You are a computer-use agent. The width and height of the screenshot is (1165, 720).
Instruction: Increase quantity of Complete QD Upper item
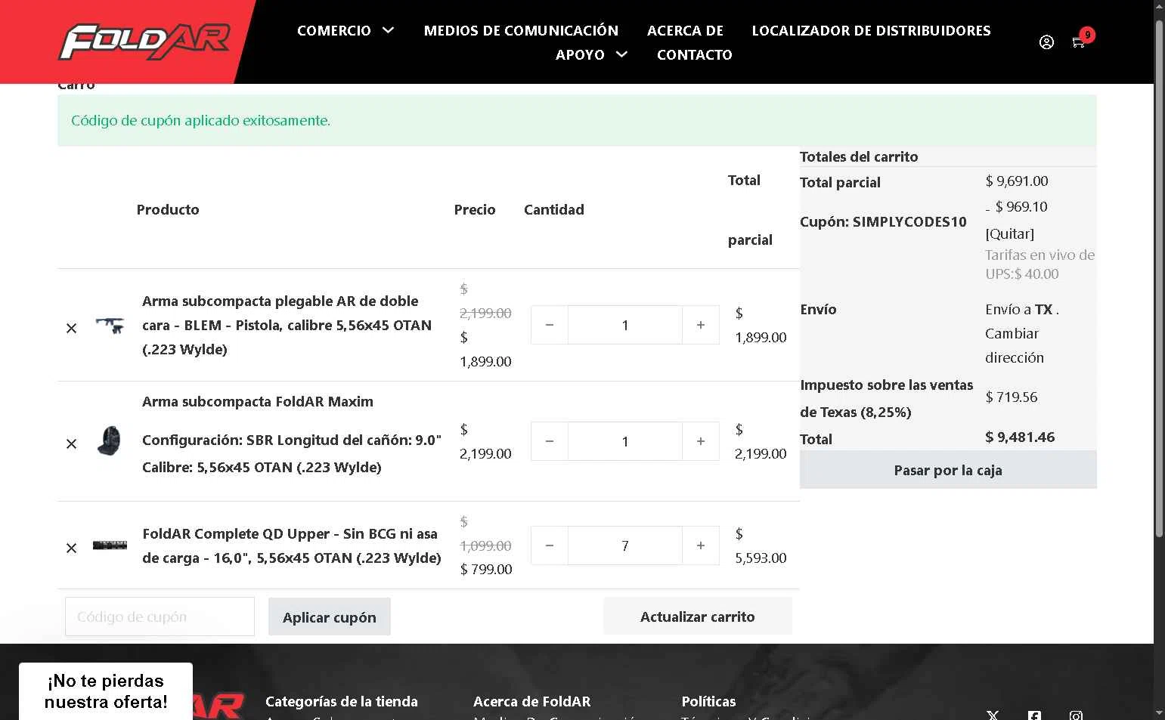tap(701, 545)
